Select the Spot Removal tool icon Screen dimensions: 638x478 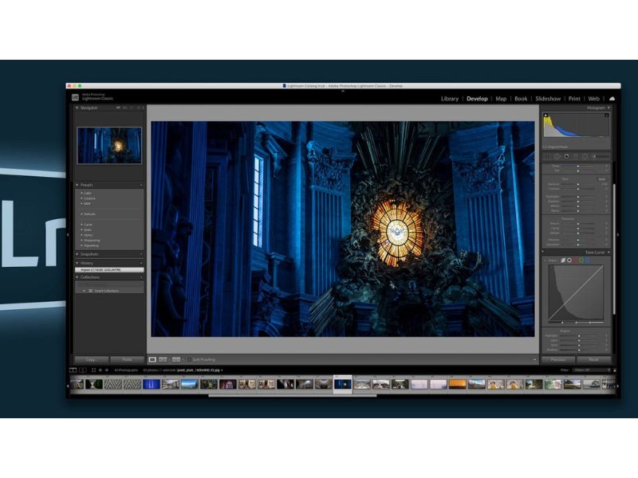tap(557, 156)
